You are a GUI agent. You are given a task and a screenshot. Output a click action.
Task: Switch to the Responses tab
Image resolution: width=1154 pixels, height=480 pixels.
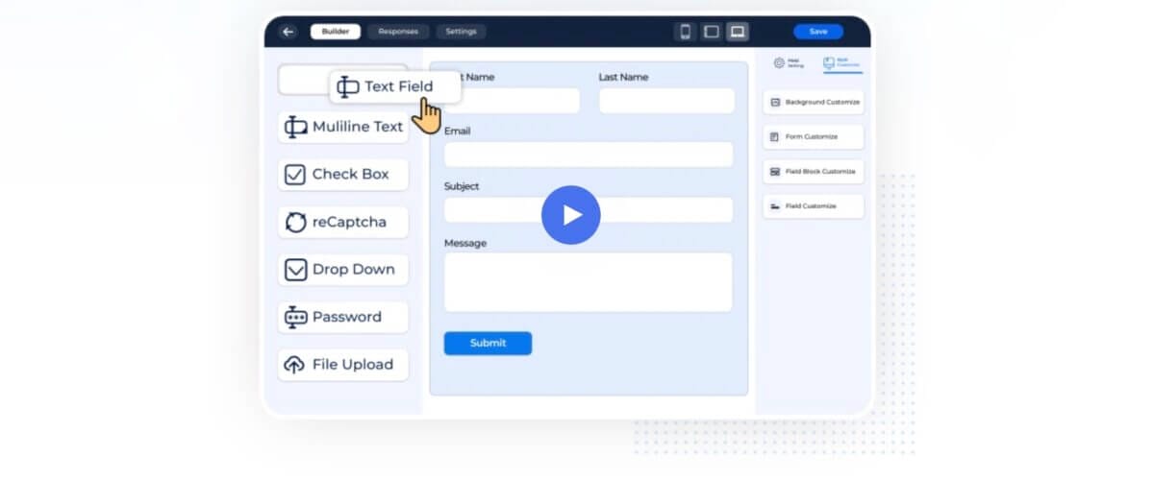point(398,32)
